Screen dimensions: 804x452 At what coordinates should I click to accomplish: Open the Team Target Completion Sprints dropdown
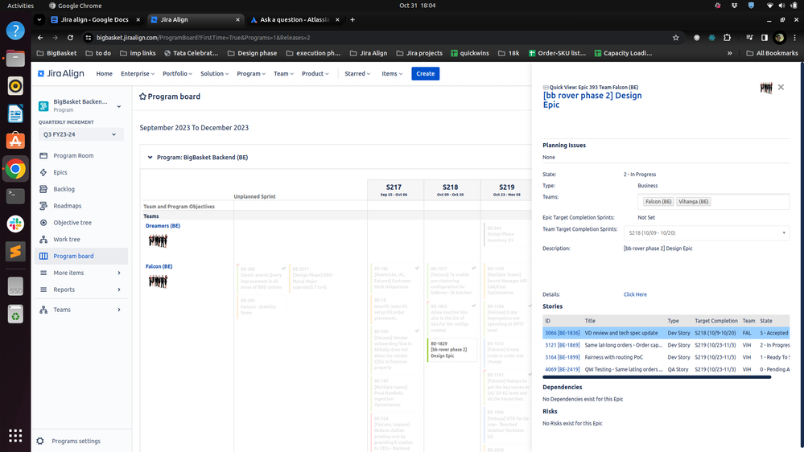706,232
